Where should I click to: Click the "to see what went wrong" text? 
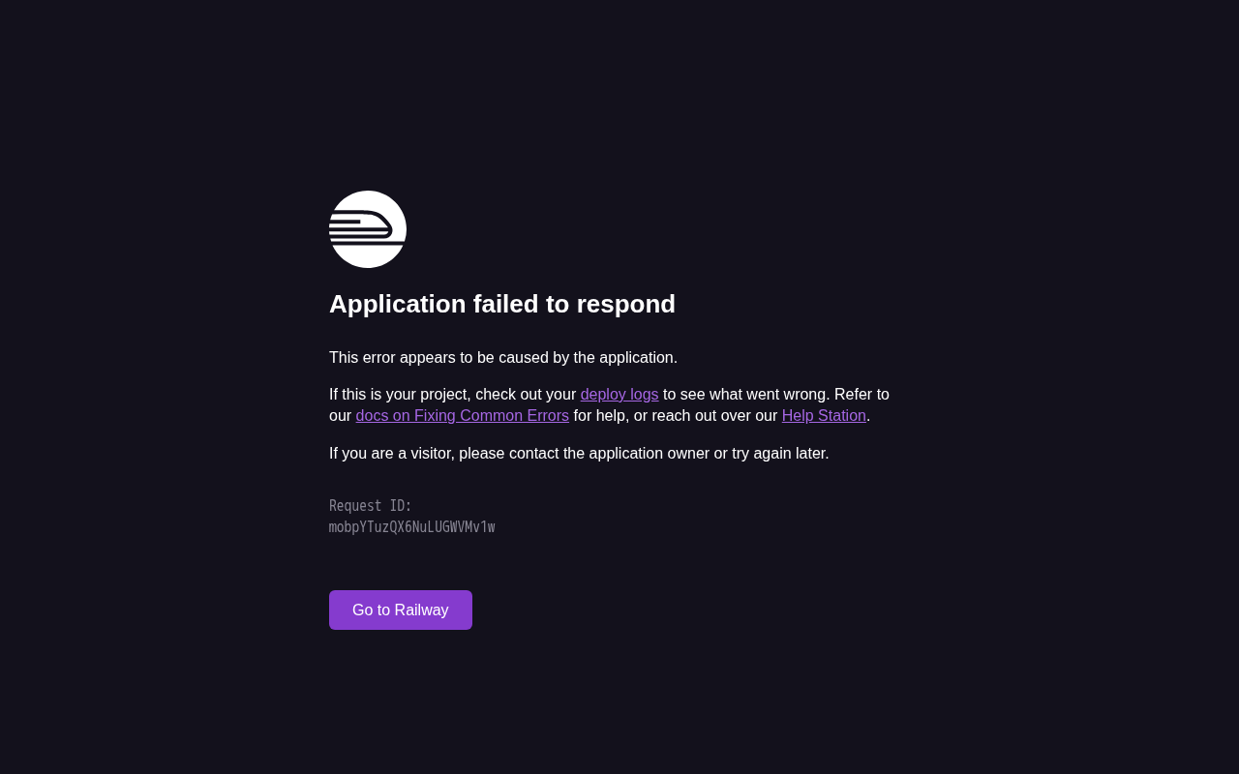(x=745, y=395)
